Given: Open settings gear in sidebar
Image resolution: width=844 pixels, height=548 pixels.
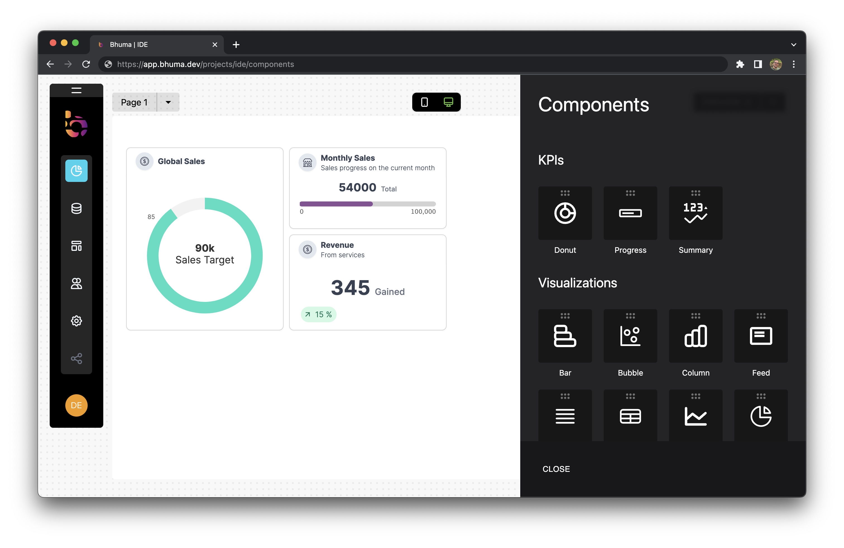Looking at the screenshot, I should (x=76, y=321).
